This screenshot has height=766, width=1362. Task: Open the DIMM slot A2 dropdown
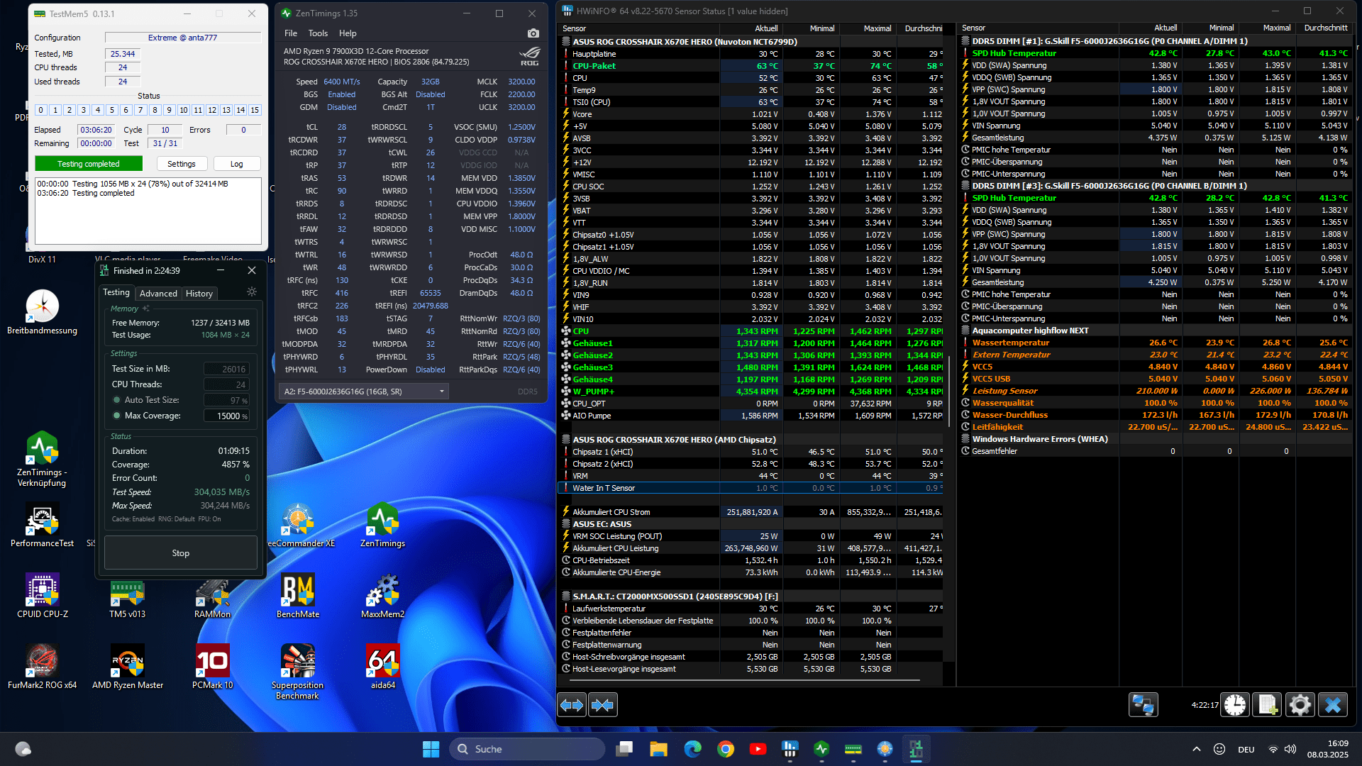[x=363, y=392]
